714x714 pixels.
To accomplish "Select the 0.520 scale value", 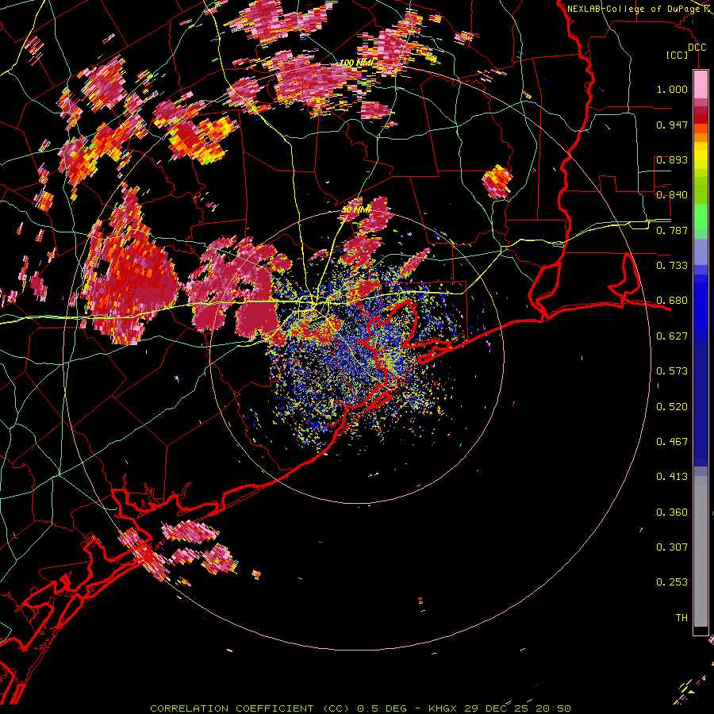I will 672,407.
